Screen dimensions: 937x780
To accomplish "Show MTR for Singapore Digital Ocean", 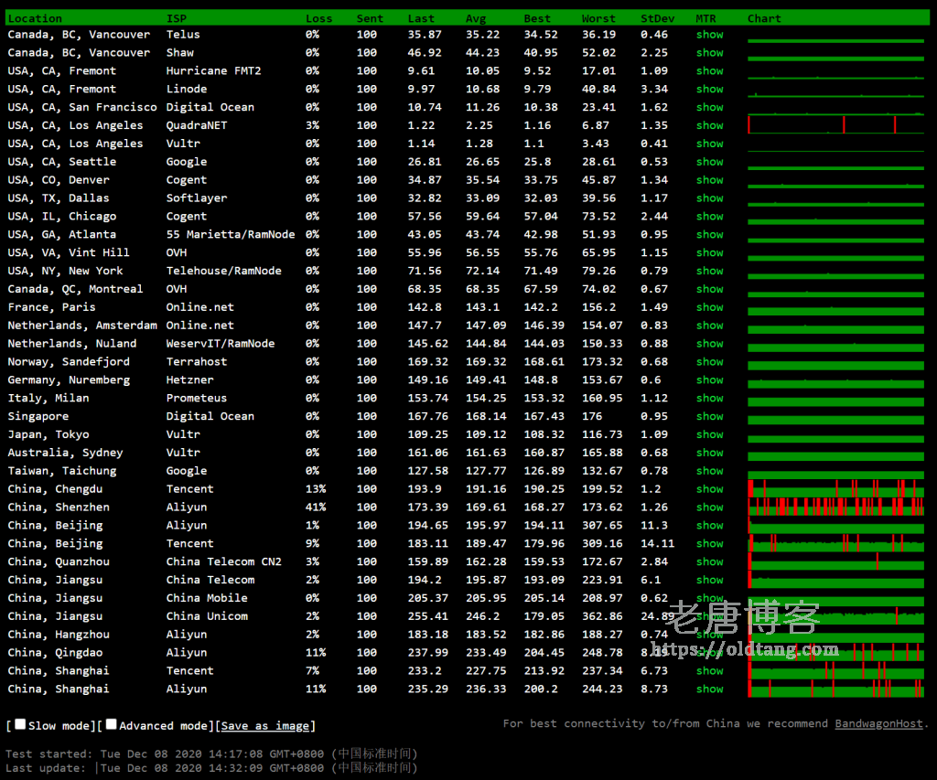I will [709, 416].
